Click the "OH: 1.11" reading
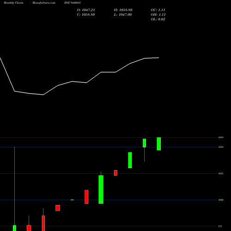Image resolution: width=231 pixels, height=231 pixels. (x=158, y=15)
